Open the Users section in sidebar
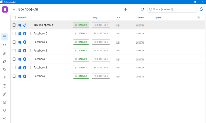The height and width of the screenshot is (123, 206). [4, 78]
